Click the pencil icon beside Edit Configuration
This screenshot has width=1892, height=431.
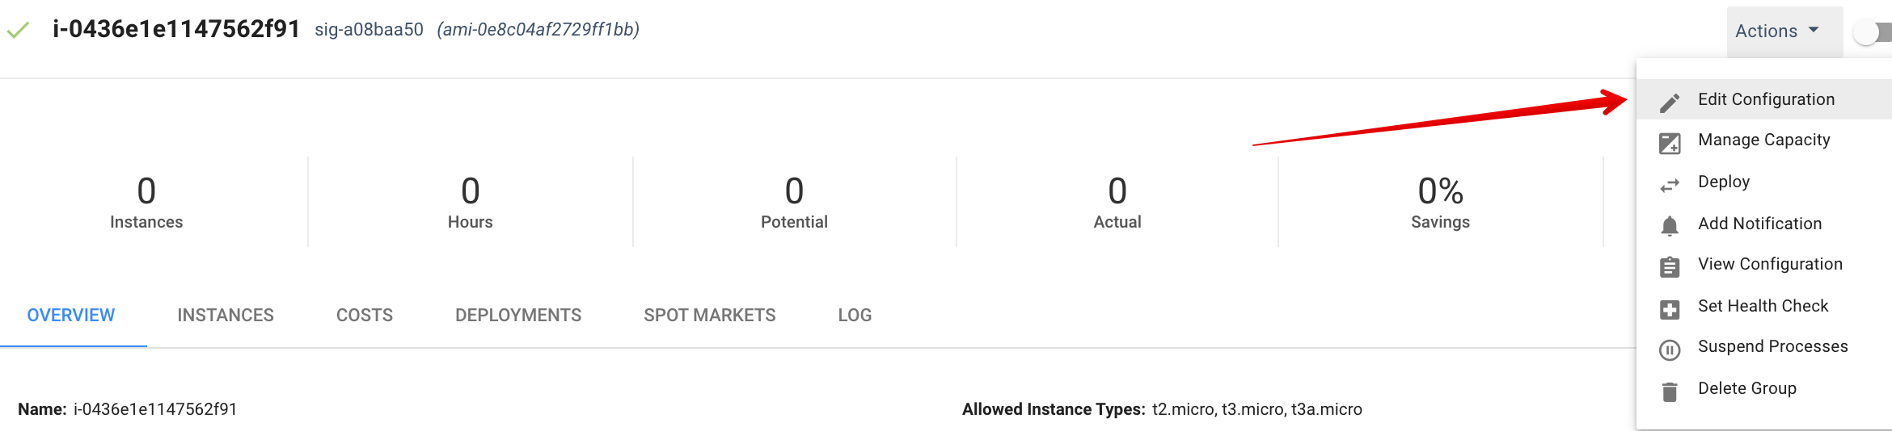coord(1670,102)
